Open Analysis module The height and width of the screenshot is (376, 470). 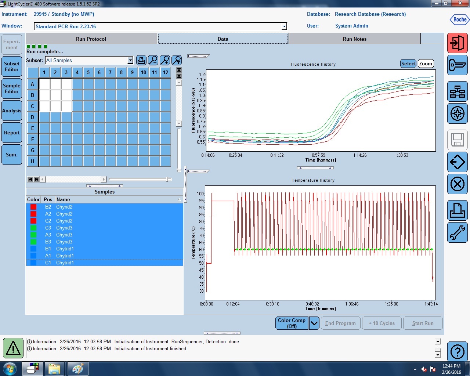pos(12,111)
